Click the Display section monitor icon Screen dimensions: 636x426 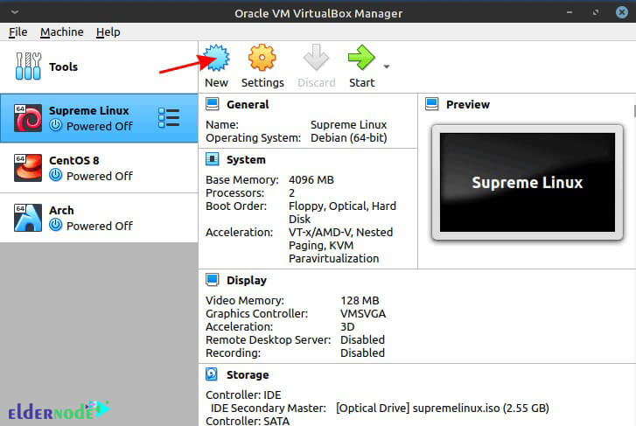pyautogui.click(x=212, y=280)
